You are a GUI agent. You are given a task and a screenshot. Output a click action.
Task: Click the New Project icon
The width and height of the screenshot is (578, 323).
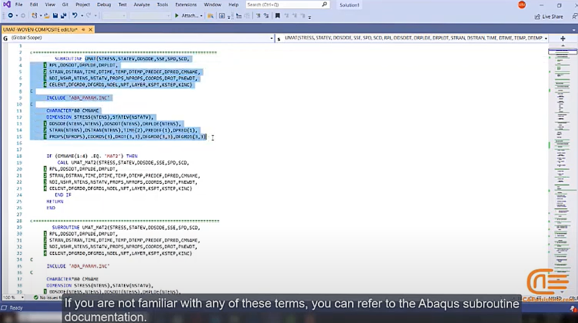point(35,16)
